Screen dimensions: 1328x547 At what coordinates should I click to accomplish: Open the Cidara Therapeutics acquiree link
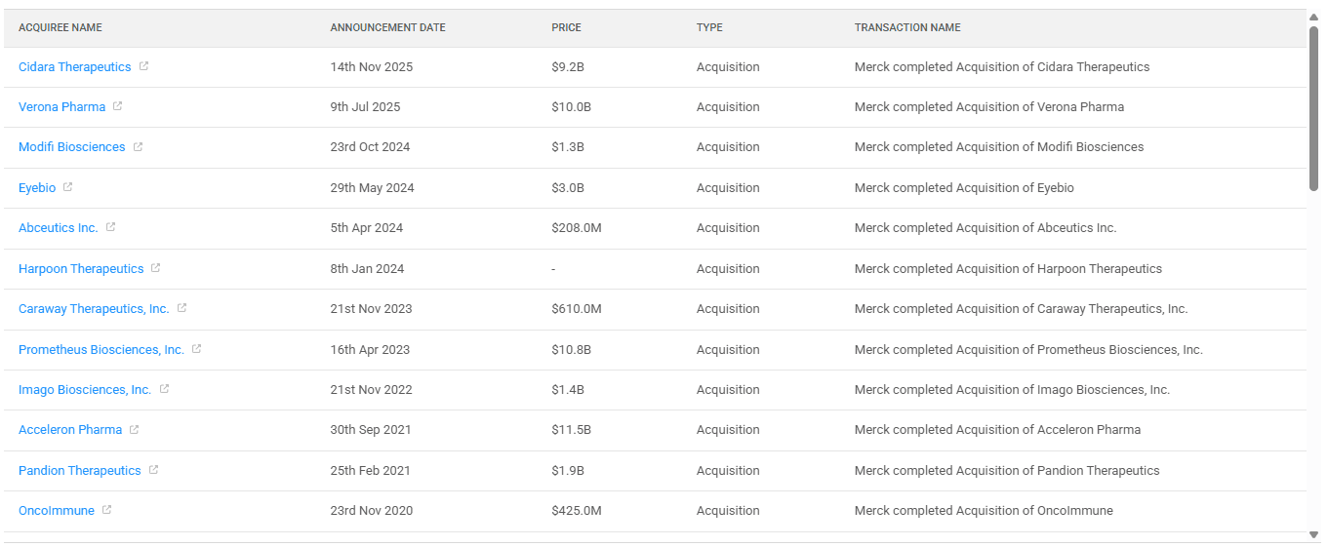74,67
